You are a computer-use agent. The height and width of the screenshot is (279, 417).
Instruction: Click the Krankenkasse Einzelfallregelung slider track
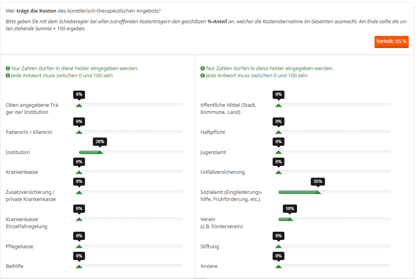click(x=134, y=219)
